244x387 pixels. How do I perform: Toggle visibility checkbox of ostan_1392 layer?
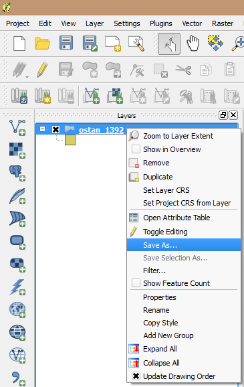click(x=56, y=129)
